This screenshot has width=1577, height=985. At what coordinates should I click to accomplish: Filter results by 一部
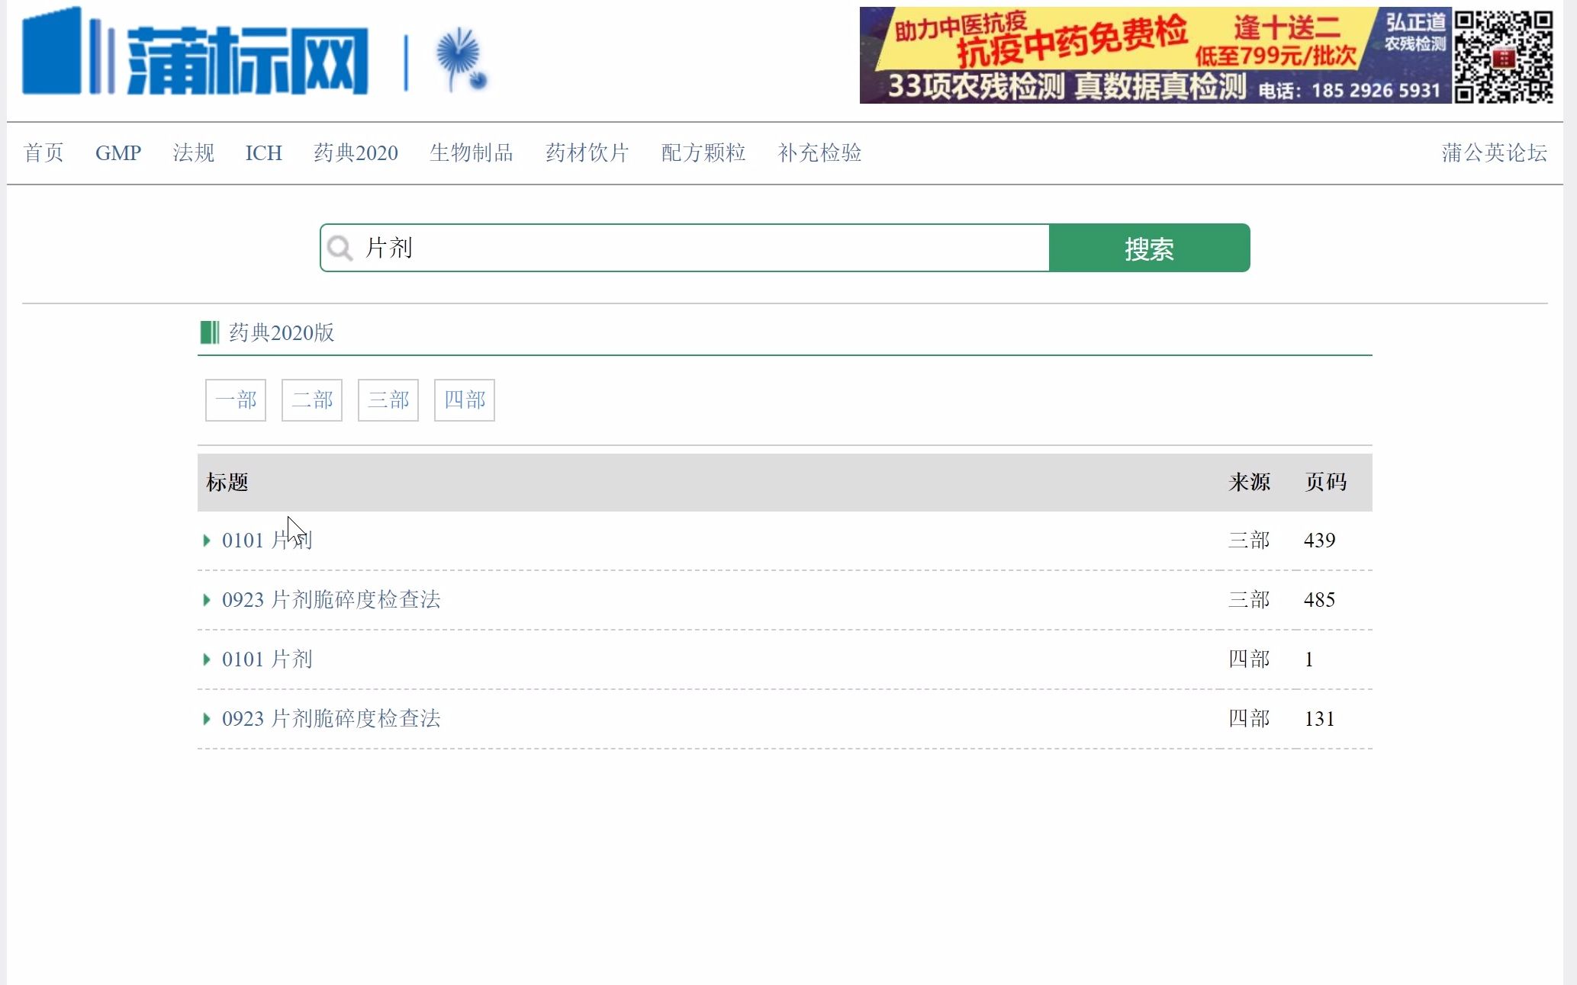coord(236,400)
